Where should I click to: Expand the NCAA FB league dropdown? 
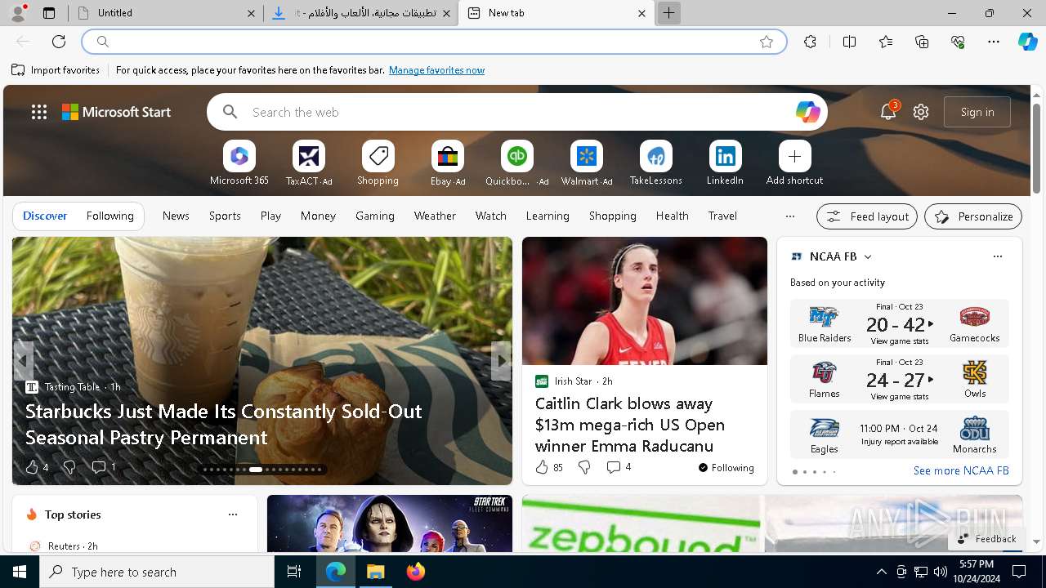pyautogui.click(x=868, y=256)
